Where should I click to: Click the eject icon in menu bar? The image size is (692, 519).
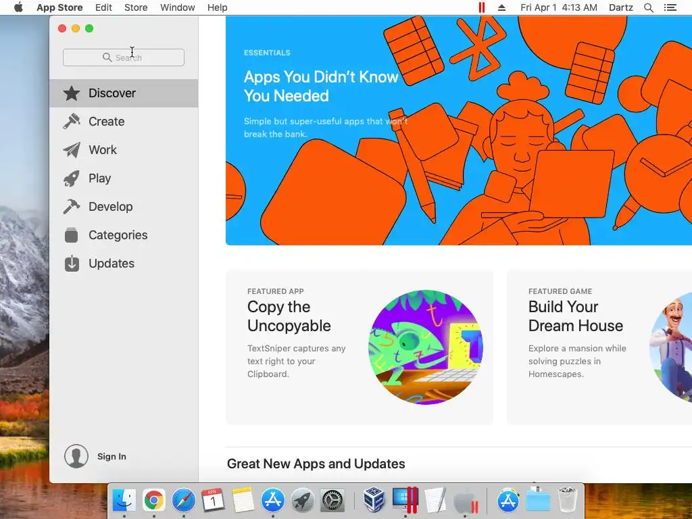click(502, 7)
